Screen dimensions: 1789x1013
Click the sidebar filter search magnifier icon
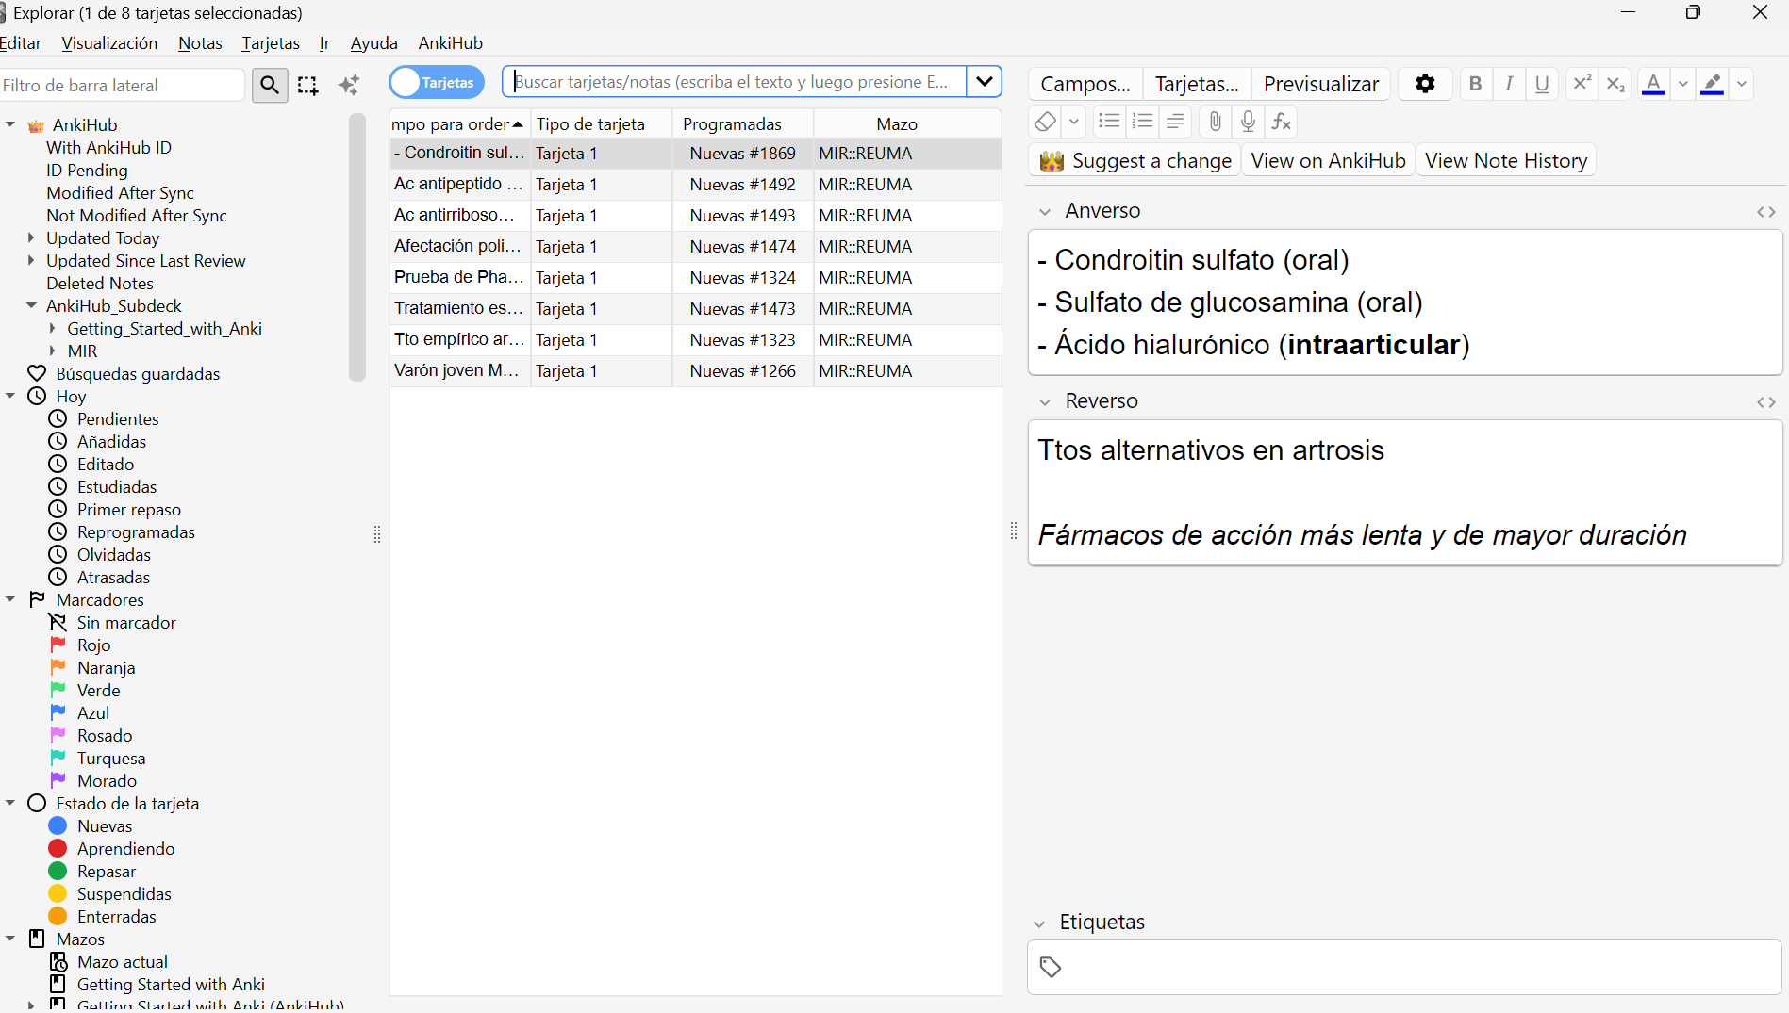click(270, 85)
